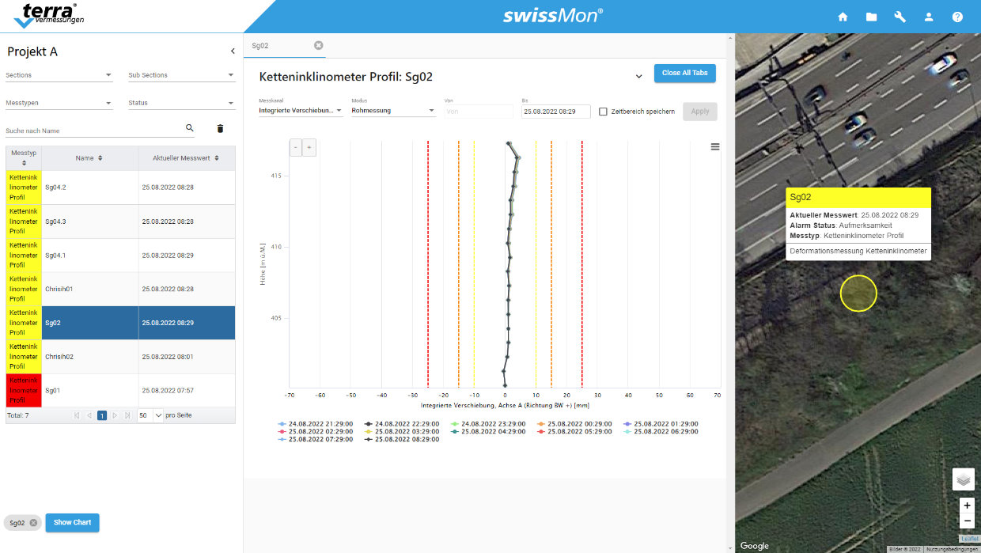Screen dimensions: 981x553
Task: Click Close All Tabs button
Action: [685, 73]
